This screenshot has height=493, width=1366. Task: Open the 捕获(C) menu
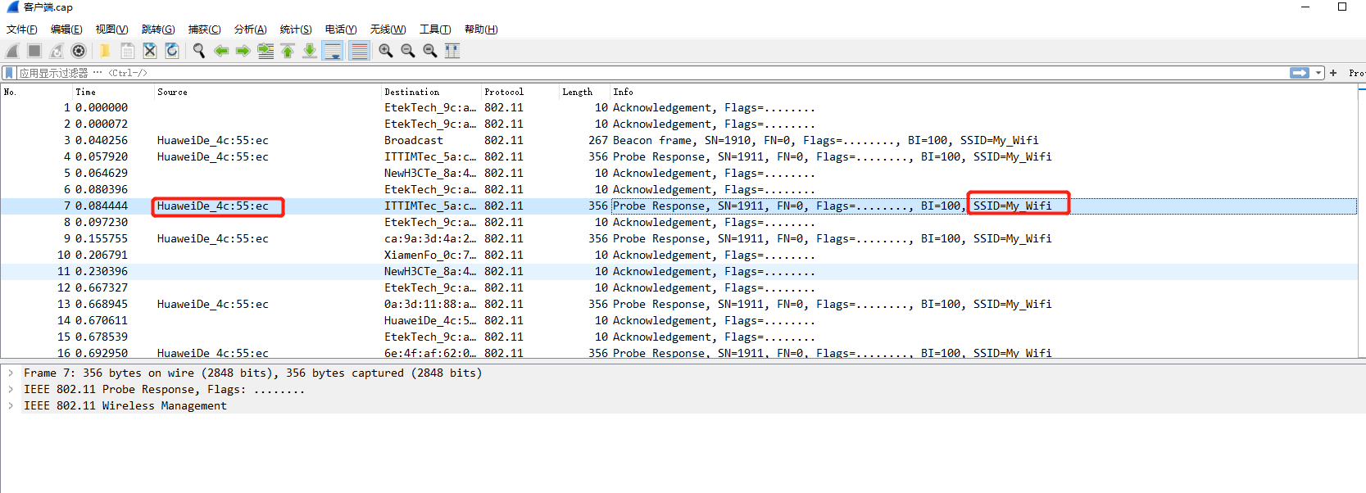tap(204, 29)
